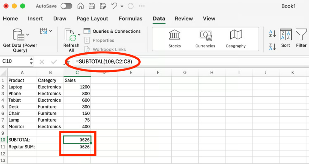Select the Currencies data type
The width and height of the screenshot is (309, 164).
point(205,38)
